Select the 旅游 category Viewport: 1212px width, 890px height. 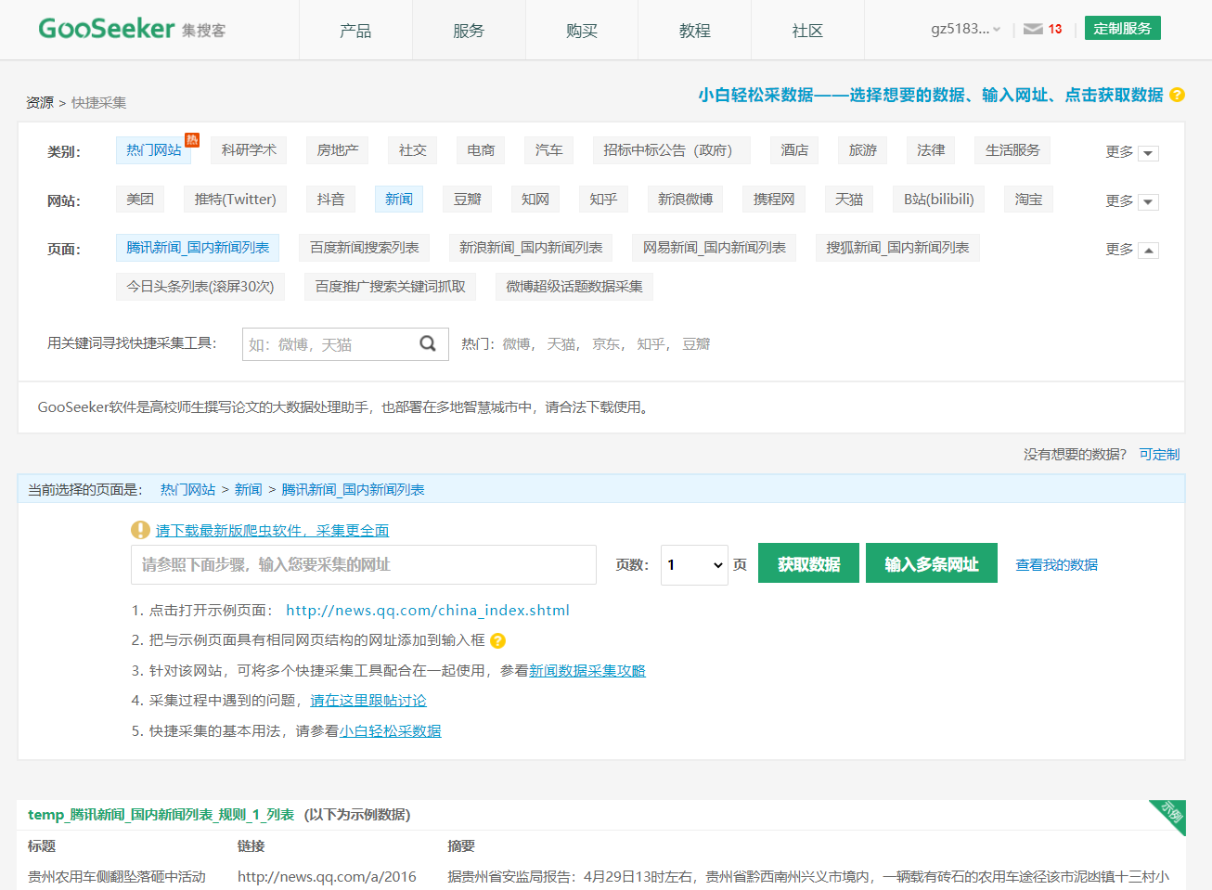pyautogui.click(x=863, y=150)
